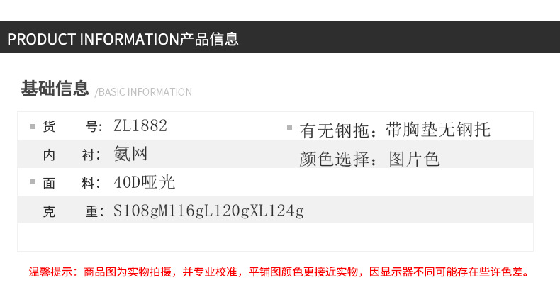Select the 基础信息 heading

point(55,89)
